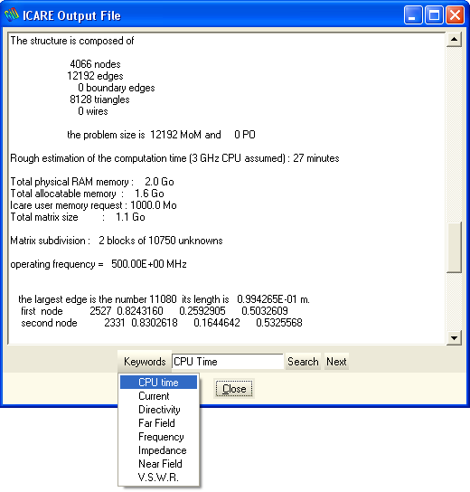Click the 'operating frequency' line

tap(99, 264)
